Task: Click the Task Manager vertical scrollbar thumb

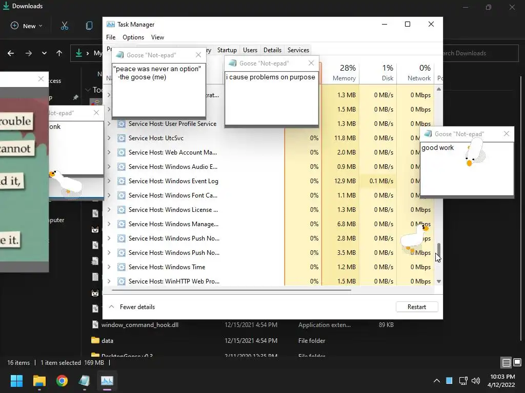Action: coord(439,249)
